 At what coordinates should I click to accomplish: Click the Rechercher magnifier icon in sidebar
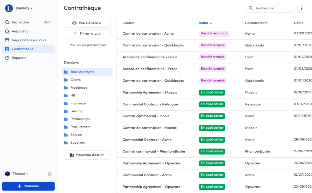(7, 22)
